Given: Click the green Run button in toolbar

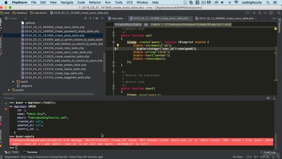Looking at the screenshot, I should (254, 13).
